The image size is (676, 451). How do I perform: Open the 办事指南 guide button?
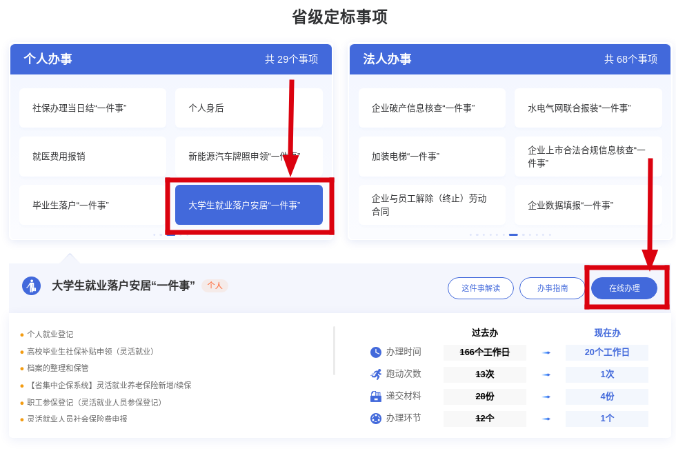pyautogui.click(x=552, y=288)
